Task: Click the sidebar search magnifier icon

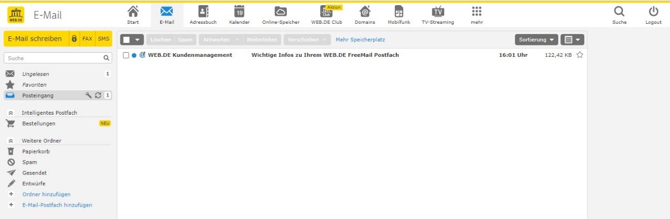Action: pos(106,58)
